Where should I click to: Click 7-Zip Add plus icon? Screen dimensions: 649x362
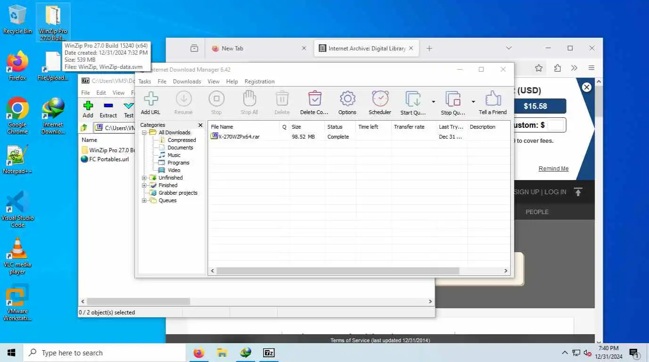pos(88,109)
